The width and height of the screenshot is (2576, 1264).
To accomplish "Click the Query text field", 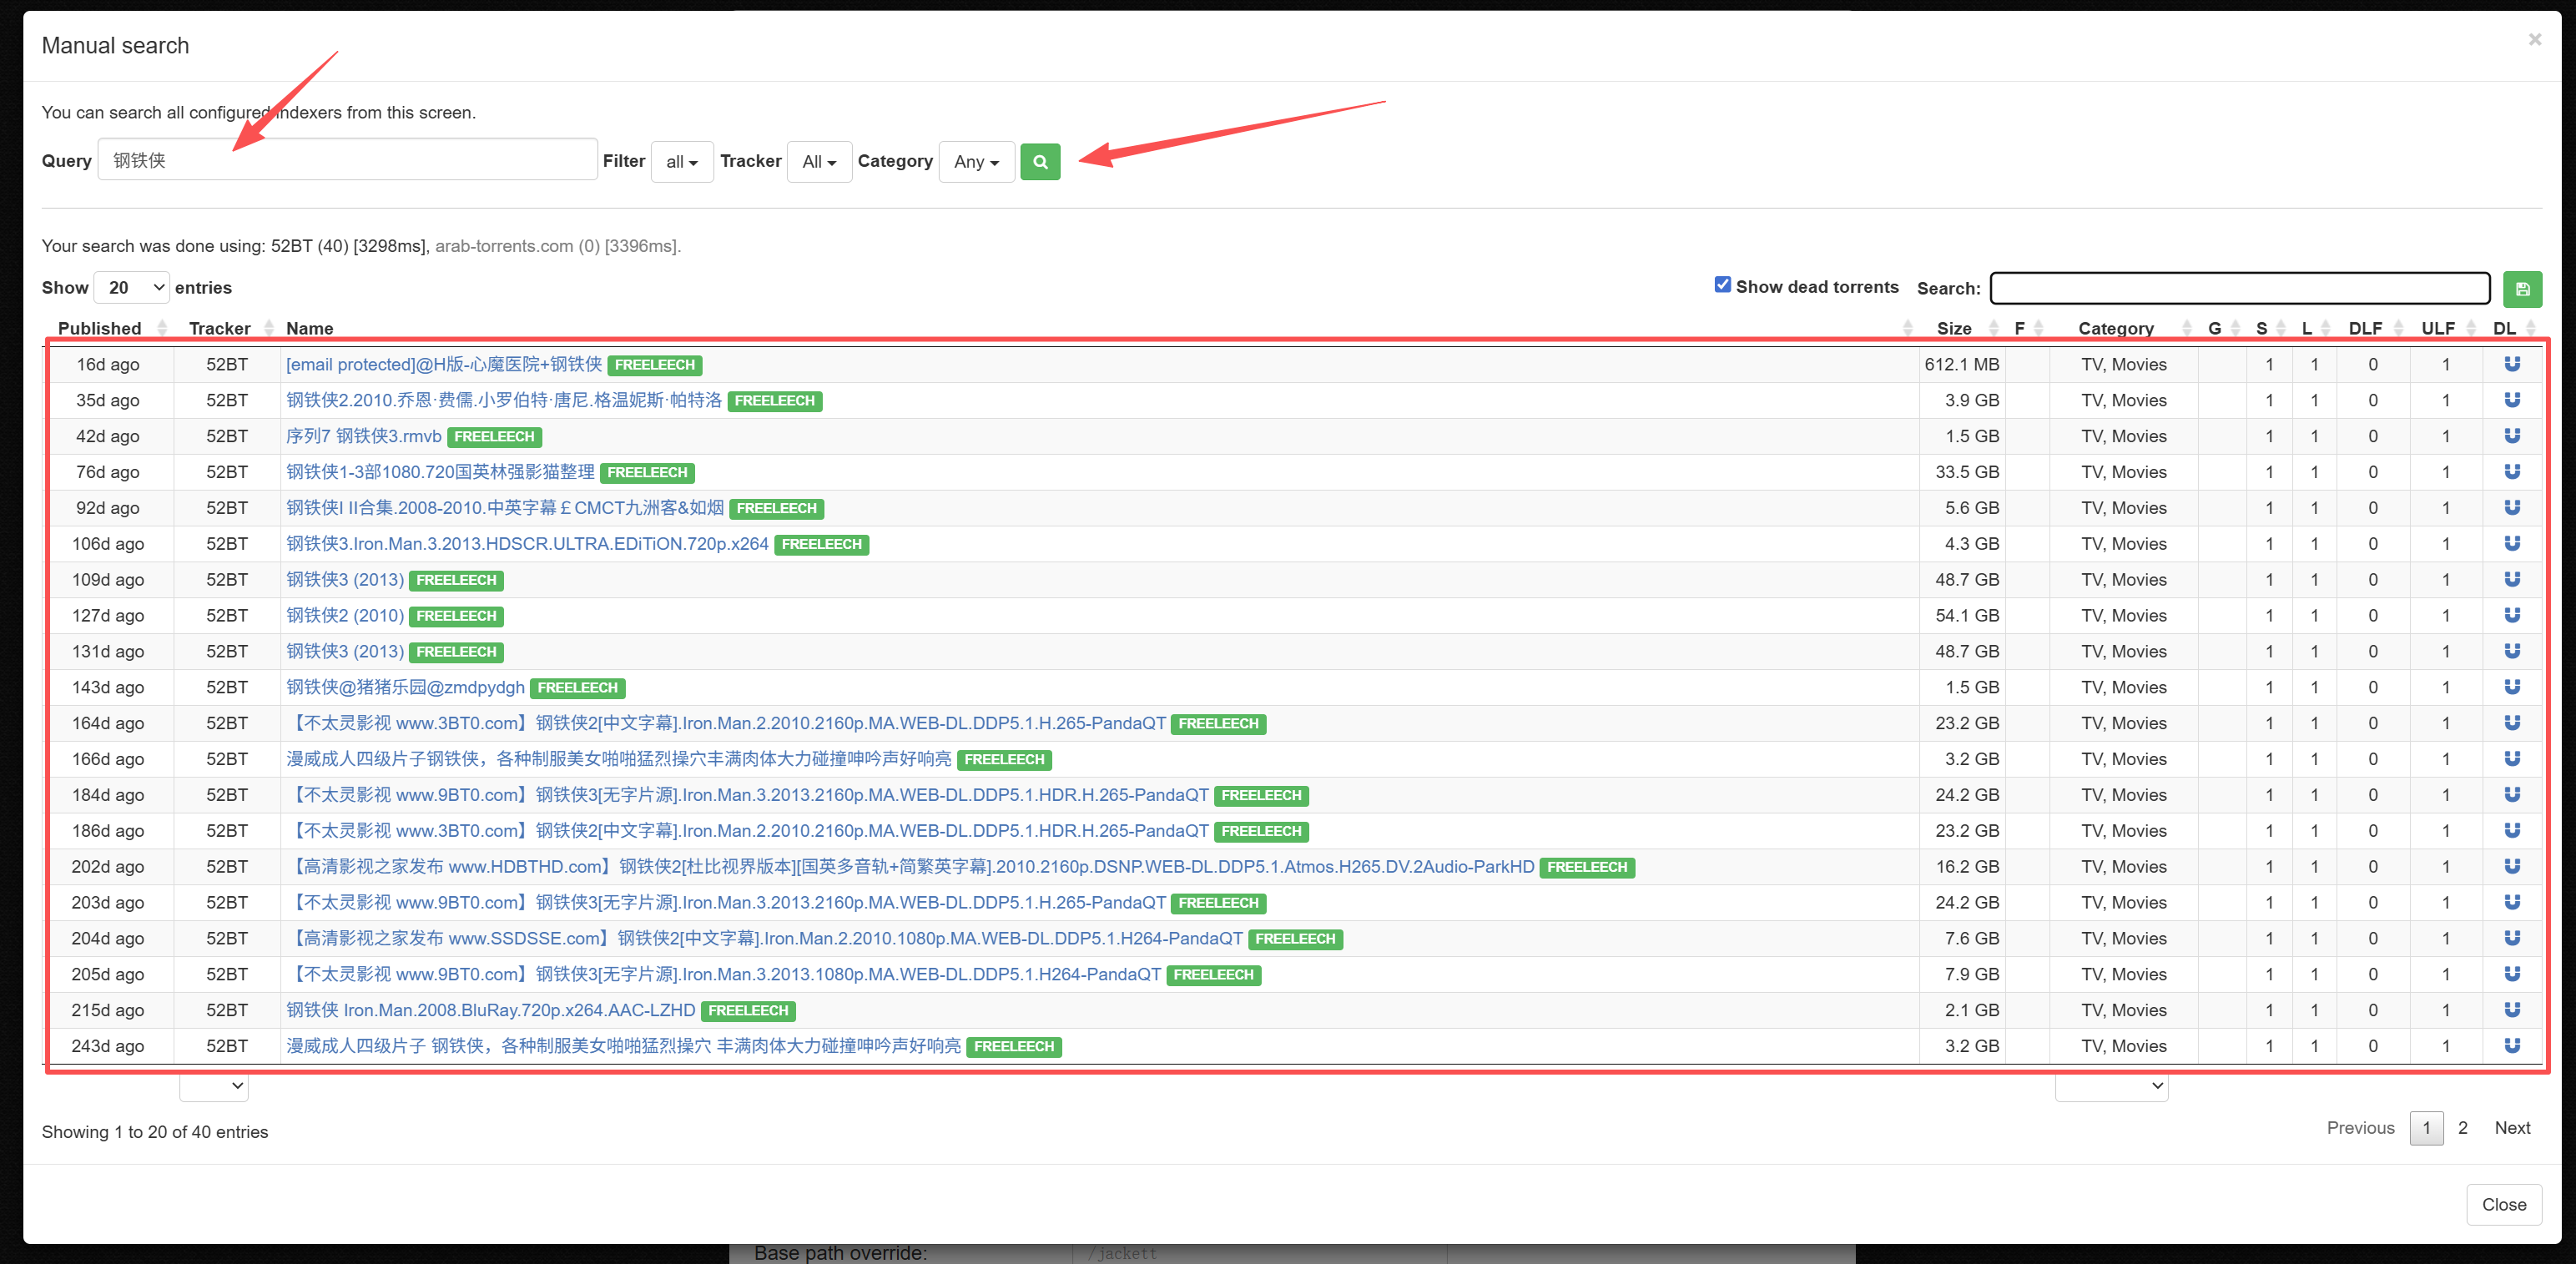I will click(x=347, y=161).
